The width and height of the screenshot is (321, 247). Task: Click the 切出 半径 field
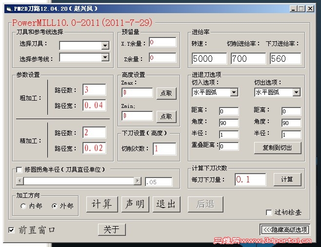291,135
